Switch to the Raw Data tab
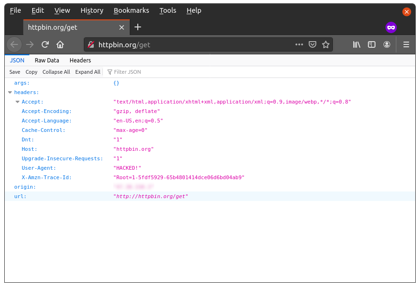The height and width of the screenshot is (287, 420). coord(47,61)
